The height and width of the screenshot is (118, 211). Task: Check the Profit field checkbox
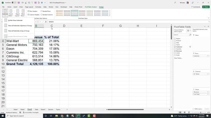pyautogui.click(x=175, y=55)
